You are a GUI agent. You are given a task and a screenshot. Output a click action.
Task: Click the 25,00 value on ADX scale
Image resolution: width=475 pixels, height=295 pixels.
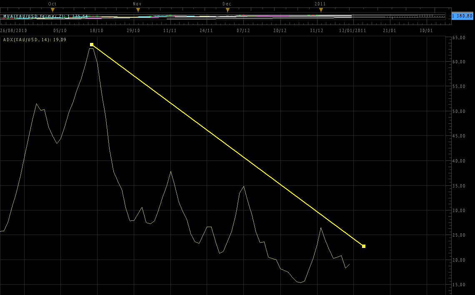458,235
